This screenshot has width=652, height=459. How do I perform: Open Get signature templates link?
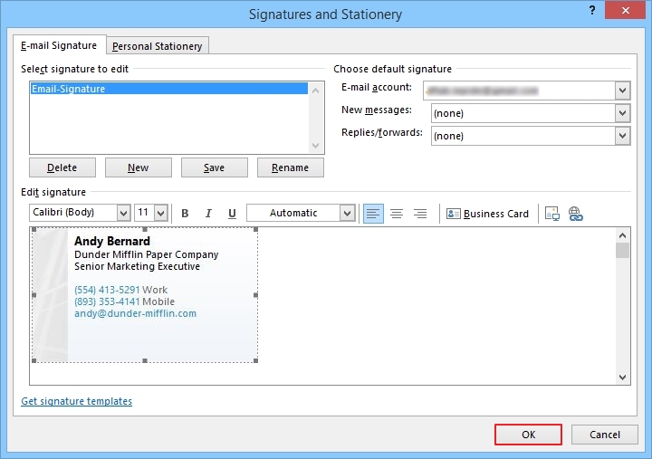[x=76, y=401]
